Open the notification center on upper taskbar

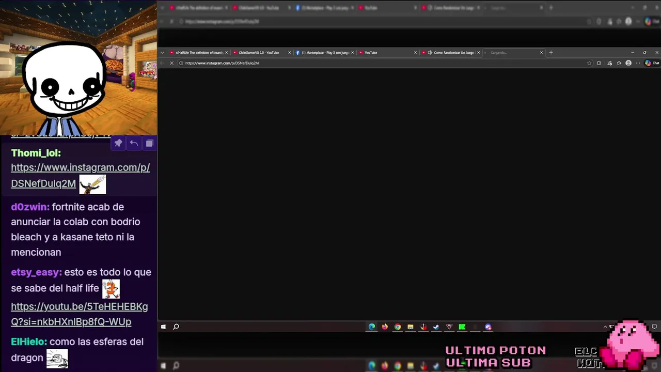click(654, 327)
